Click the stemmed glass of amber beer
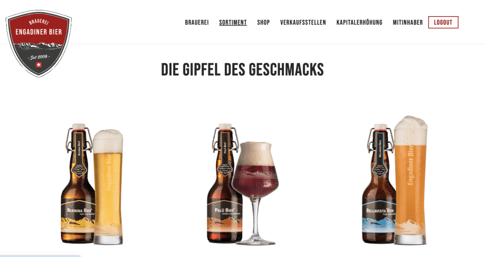Image resolution: width=486 pixels, height=257 pixels. pyautogui.click(x=256, y=193)
